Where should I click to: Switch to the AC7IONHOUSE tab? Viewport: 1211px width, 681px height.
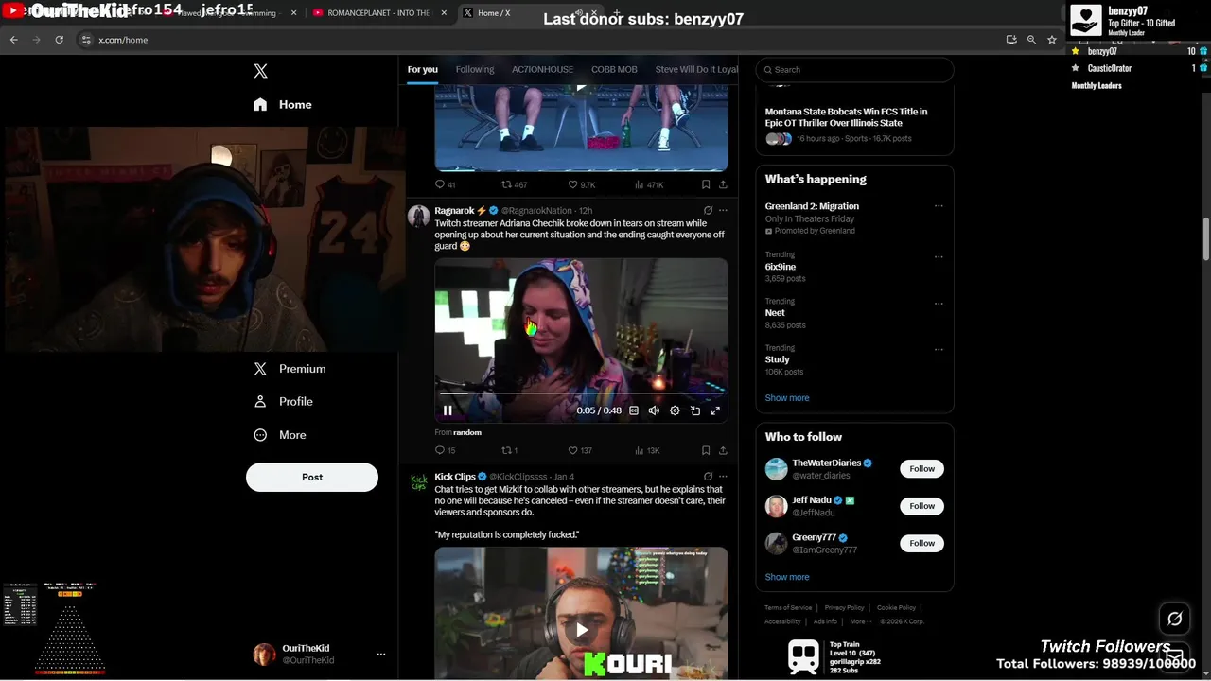tap(542, 69)
